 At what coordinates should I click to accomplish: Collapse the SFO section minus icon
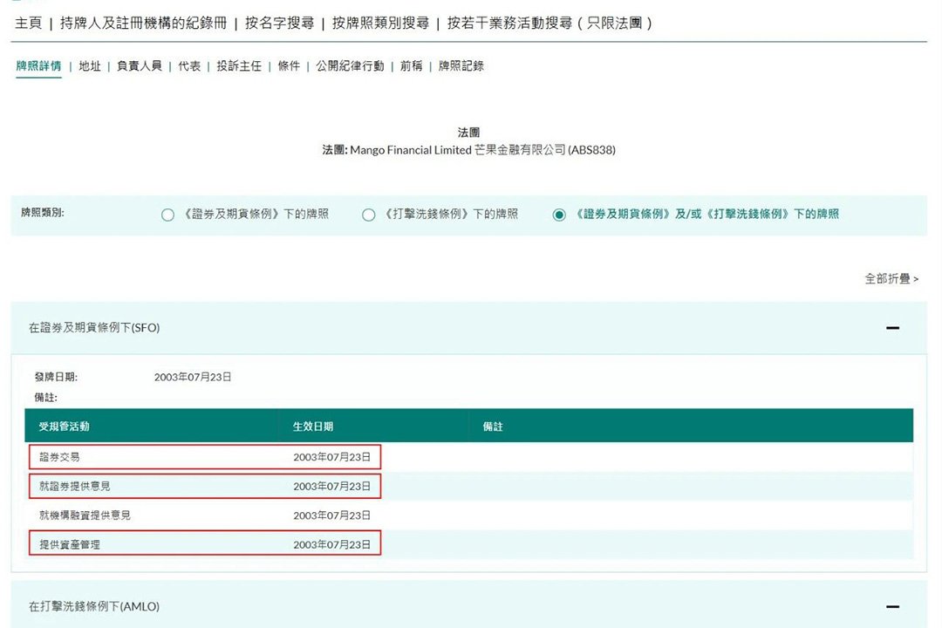click(x=891, y=328)
